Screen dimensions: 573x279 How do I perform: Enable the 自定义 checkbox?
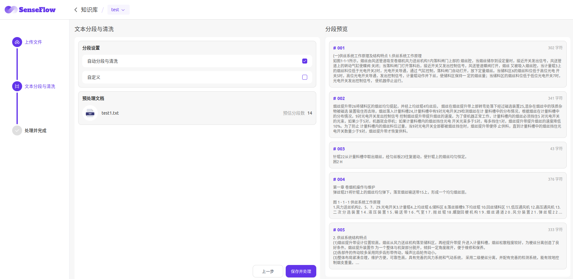click(305, 77)
